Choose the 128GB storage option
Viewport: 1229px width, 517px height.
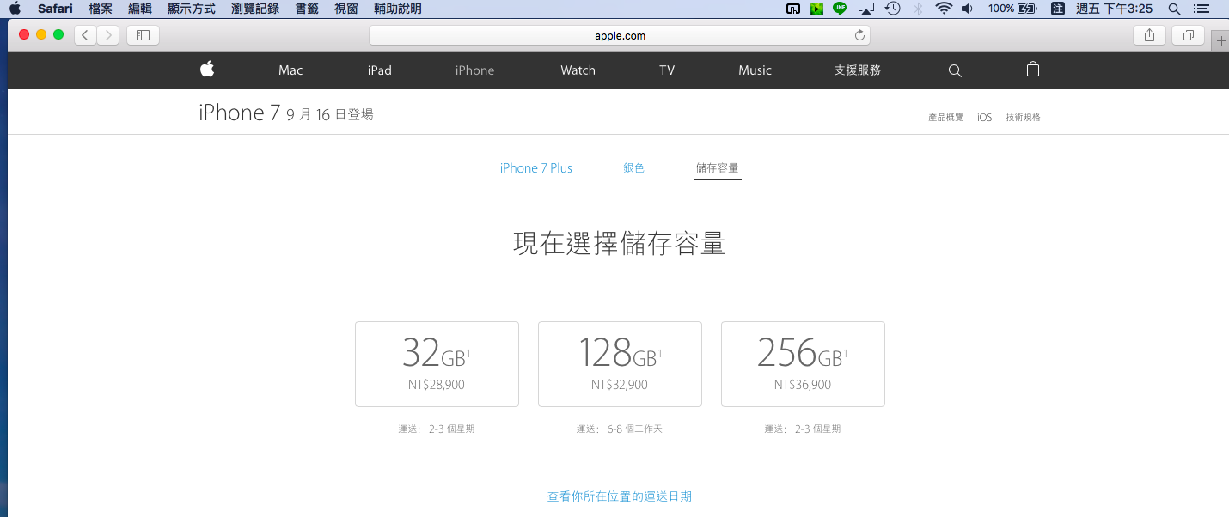pos(620,363)
